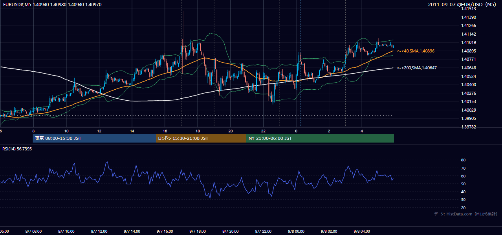This screenshot has width=502, height=235.
Task: Click the 9/7 20:00 time axis label
Action: pyautogui.click(x=230, y=231)
